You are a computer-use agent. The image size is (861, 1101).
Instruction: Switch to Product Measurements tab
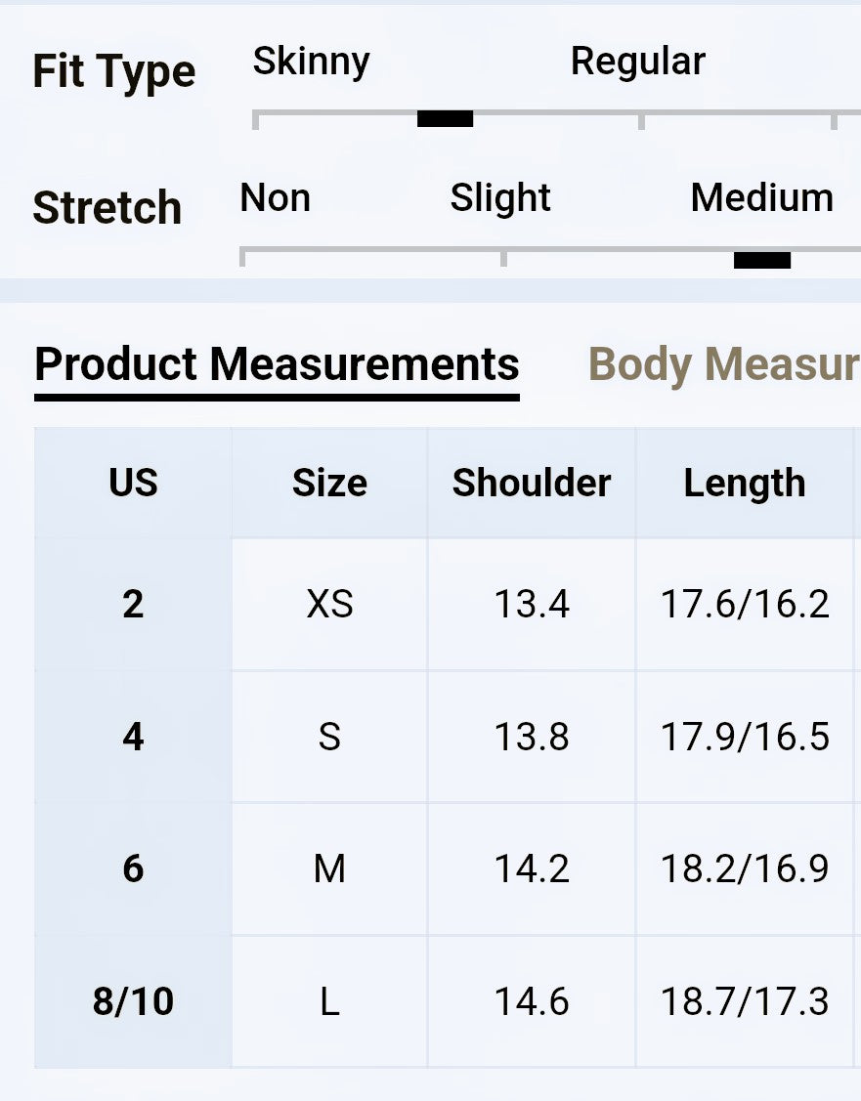click(277, 365)
